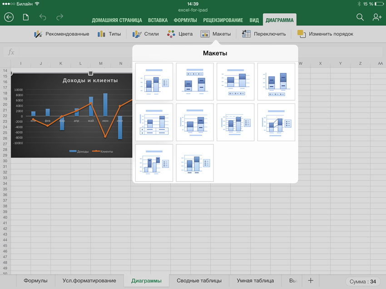Screen dimensions: 386x289
Task: Open the file document icon
Action: pos(26,17)
